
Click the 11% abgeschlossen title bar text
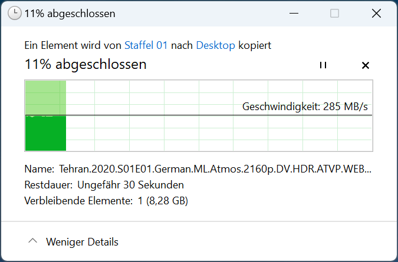tap(70, 14)
